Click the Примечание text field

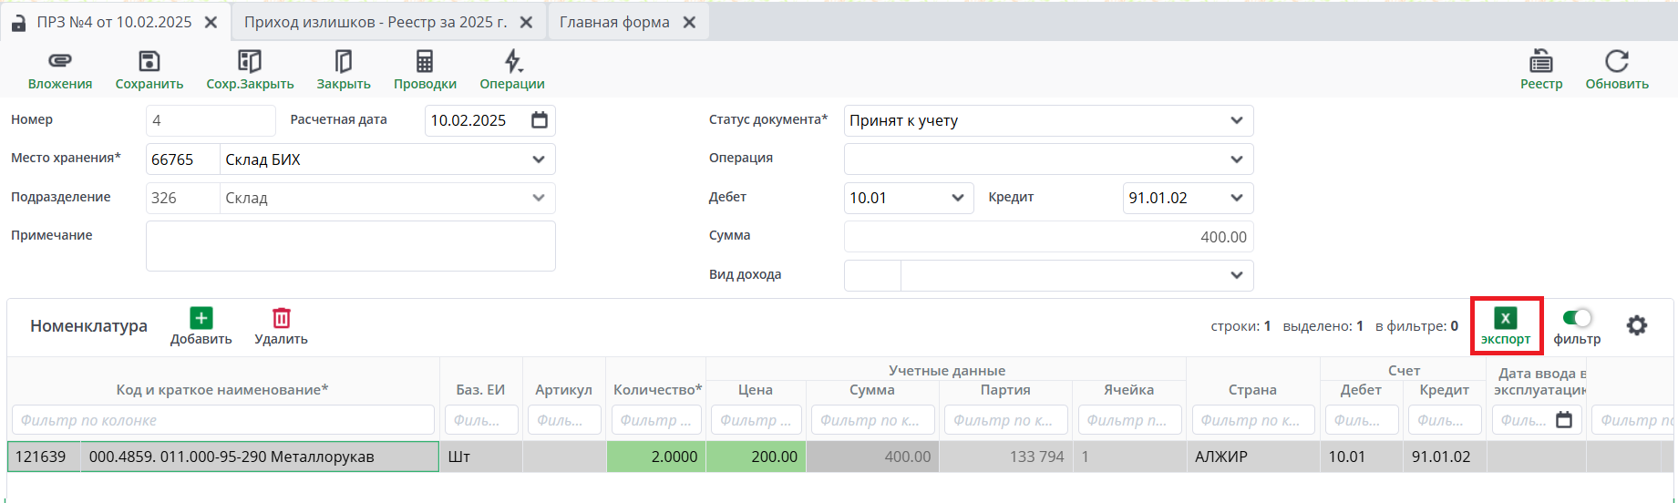pos(350,246)
